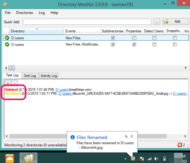Click the network signal tray icon

(149, 159)
